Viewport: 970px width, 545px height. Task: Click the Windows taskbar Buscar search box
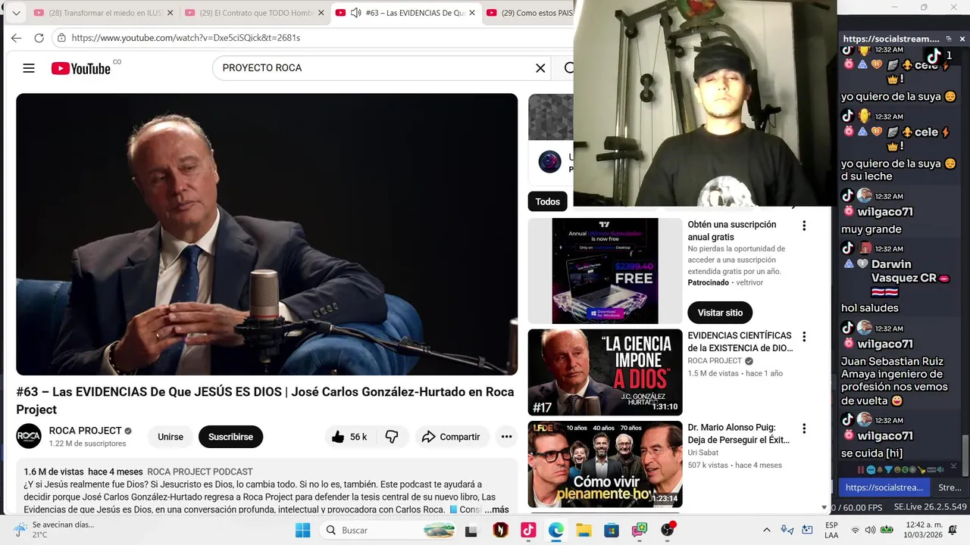coord(388,530)
